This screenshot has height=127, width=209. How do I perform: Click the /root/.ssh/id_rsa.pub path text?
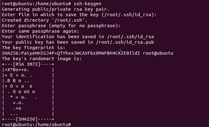pos(125,42)
